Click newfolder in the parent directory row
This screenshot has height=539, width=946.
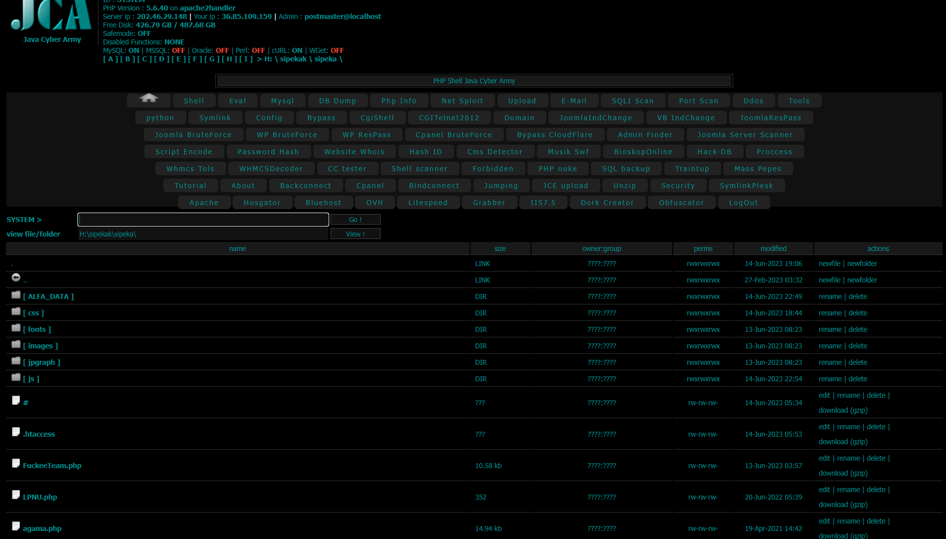point(862,280)
